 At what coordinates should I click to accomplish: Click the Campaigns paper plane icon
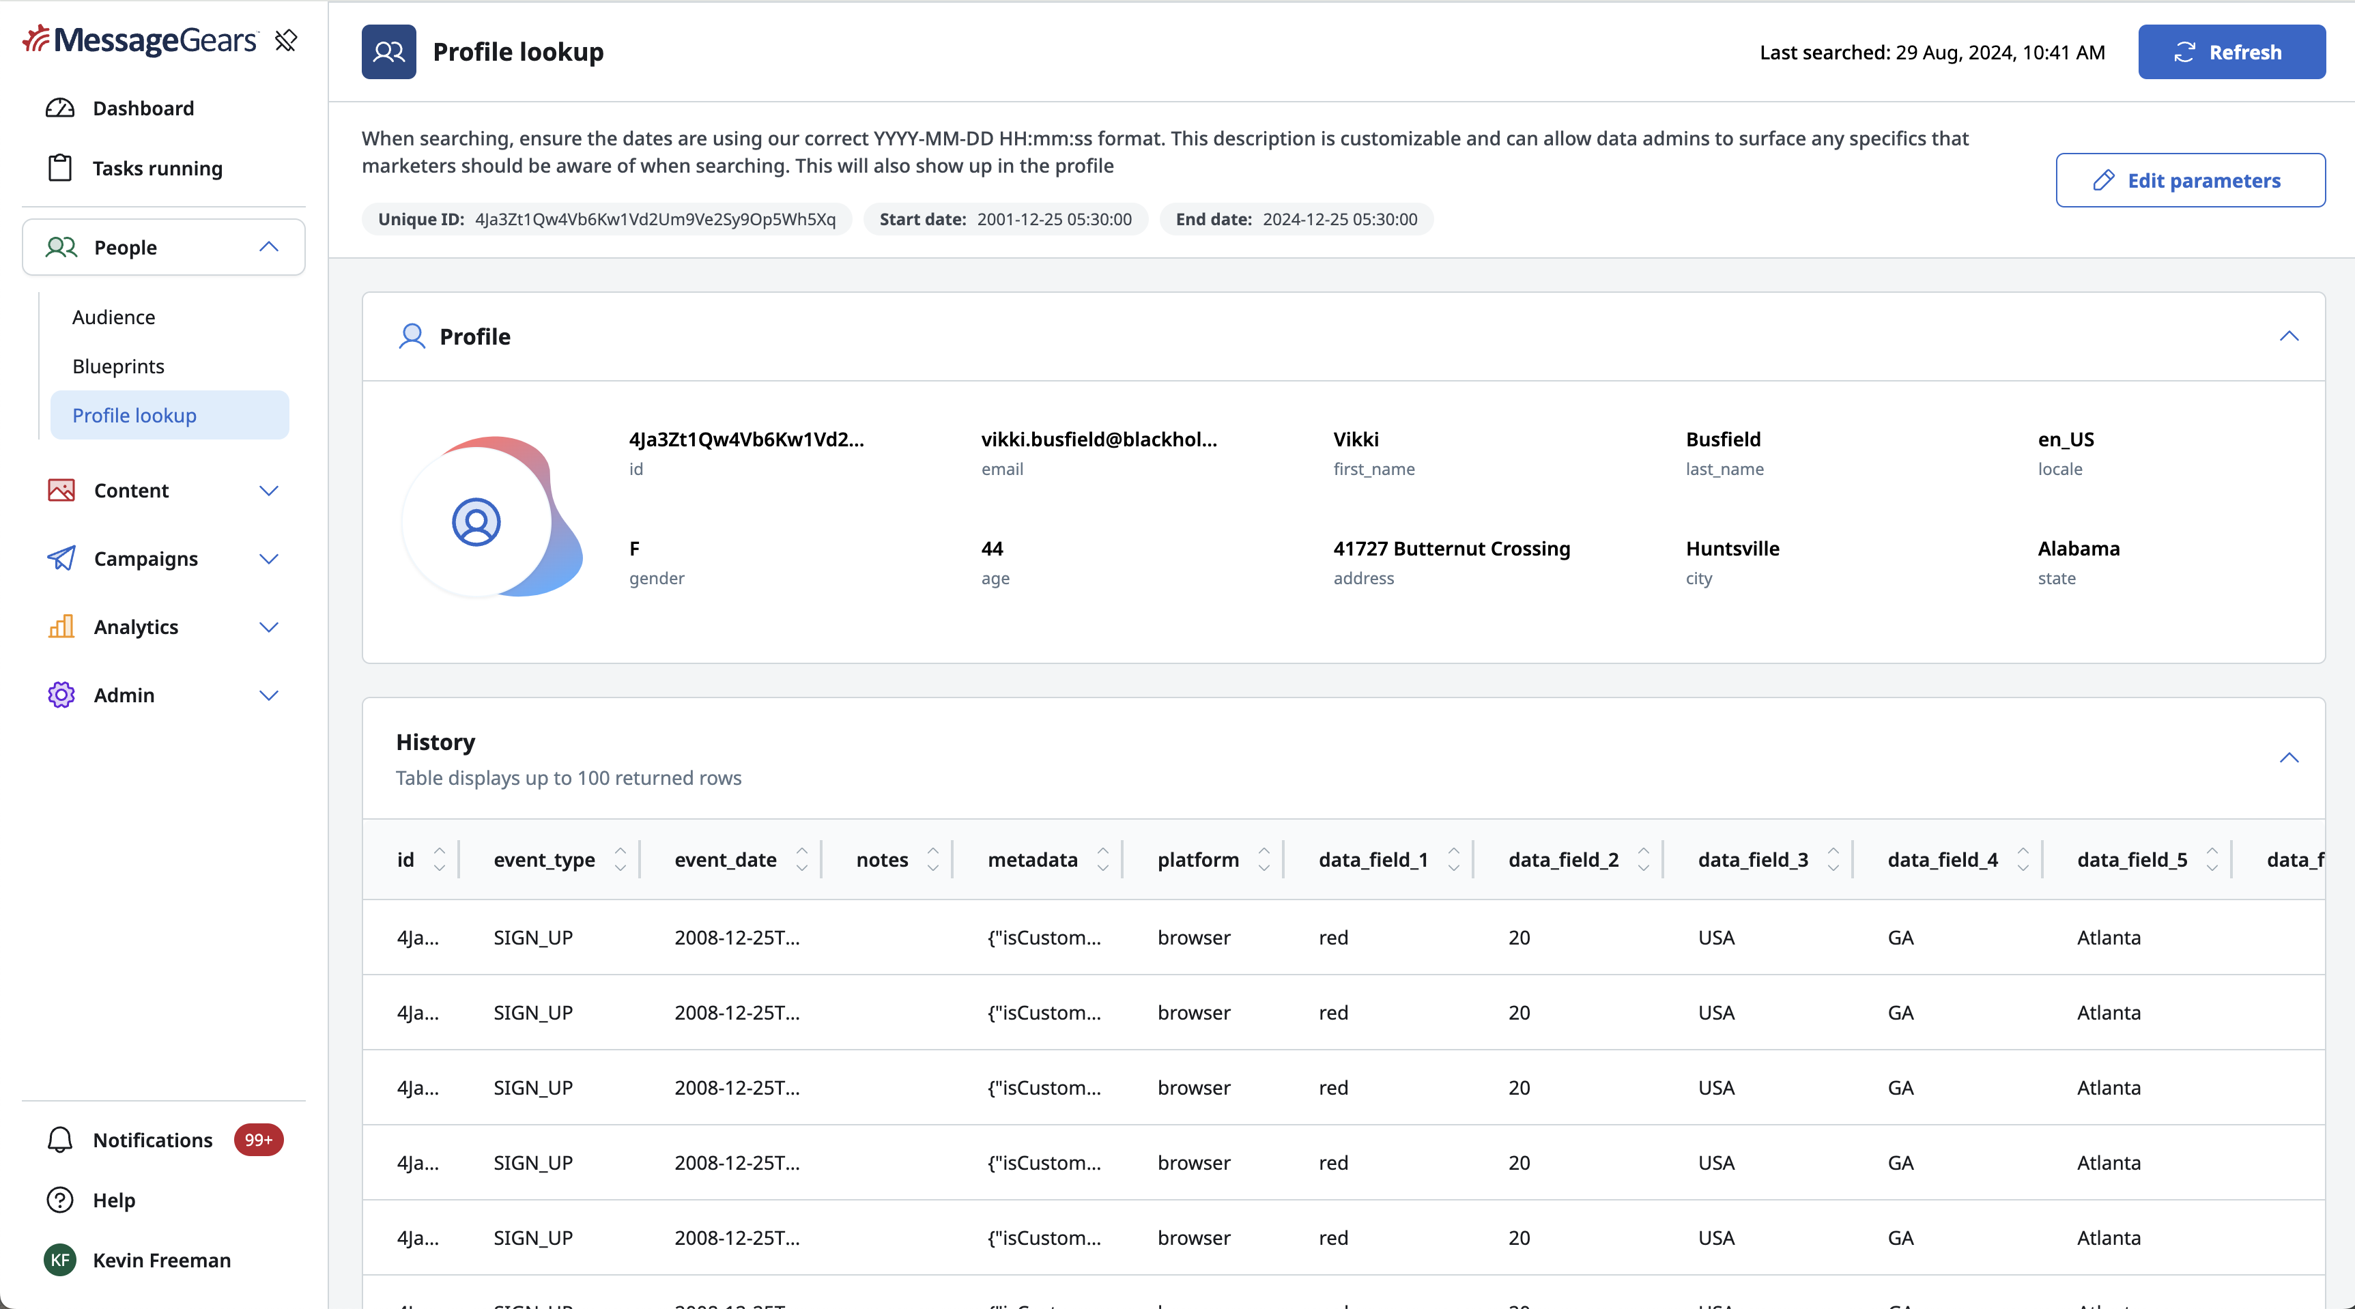61,558
